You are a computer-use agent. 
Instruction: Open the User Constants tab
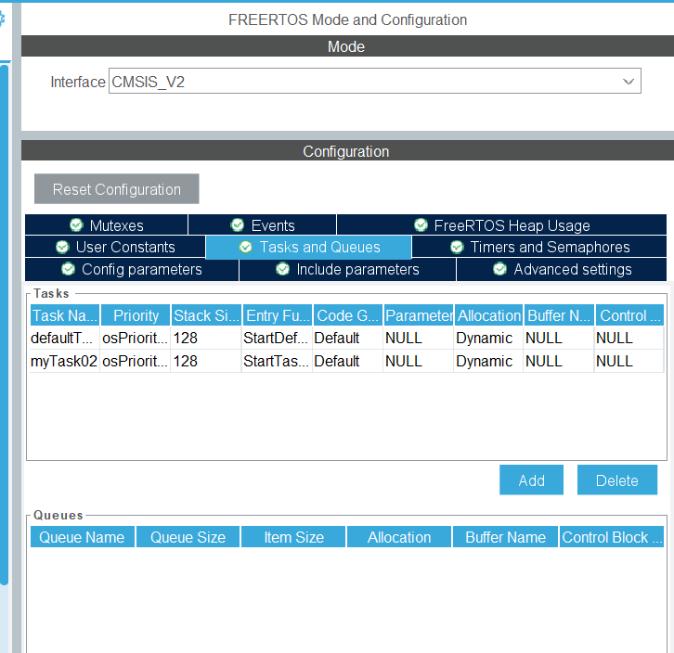(x=115, y=247)
